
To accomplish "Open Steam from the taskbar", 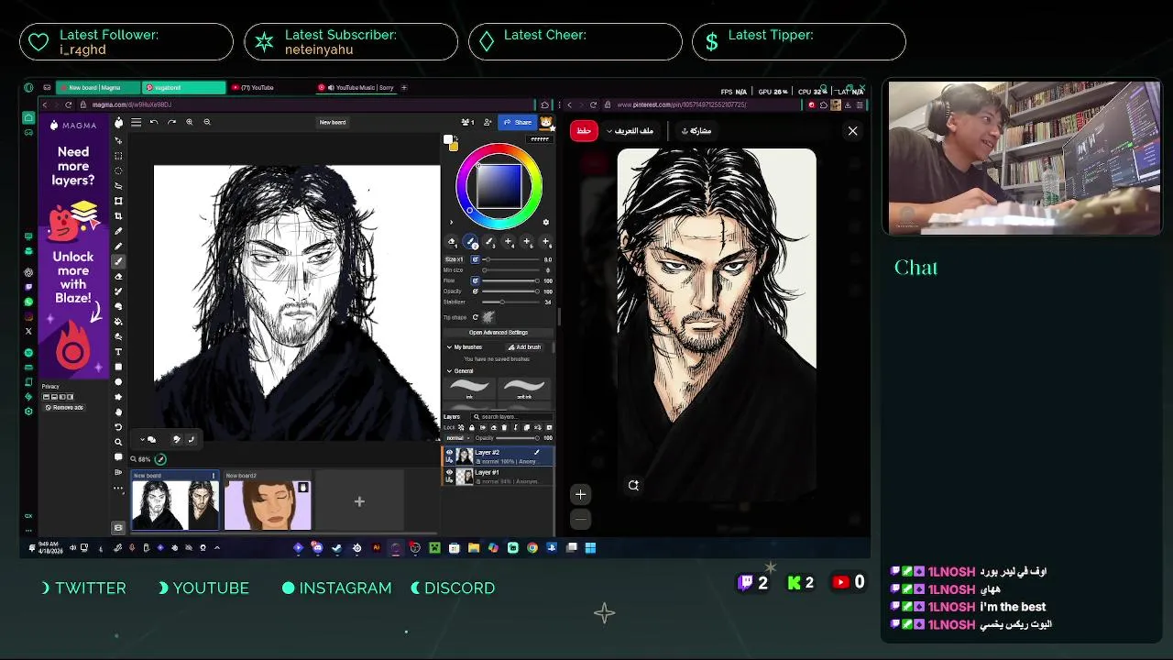I will [x=336, y=547].
